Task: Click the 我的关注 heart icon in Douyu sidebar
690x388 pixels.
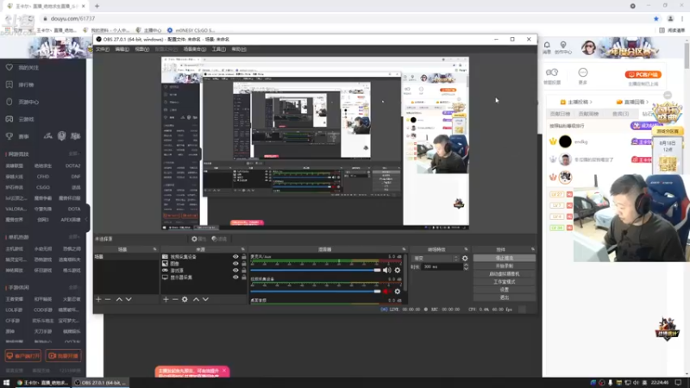Action: point(9,67)
